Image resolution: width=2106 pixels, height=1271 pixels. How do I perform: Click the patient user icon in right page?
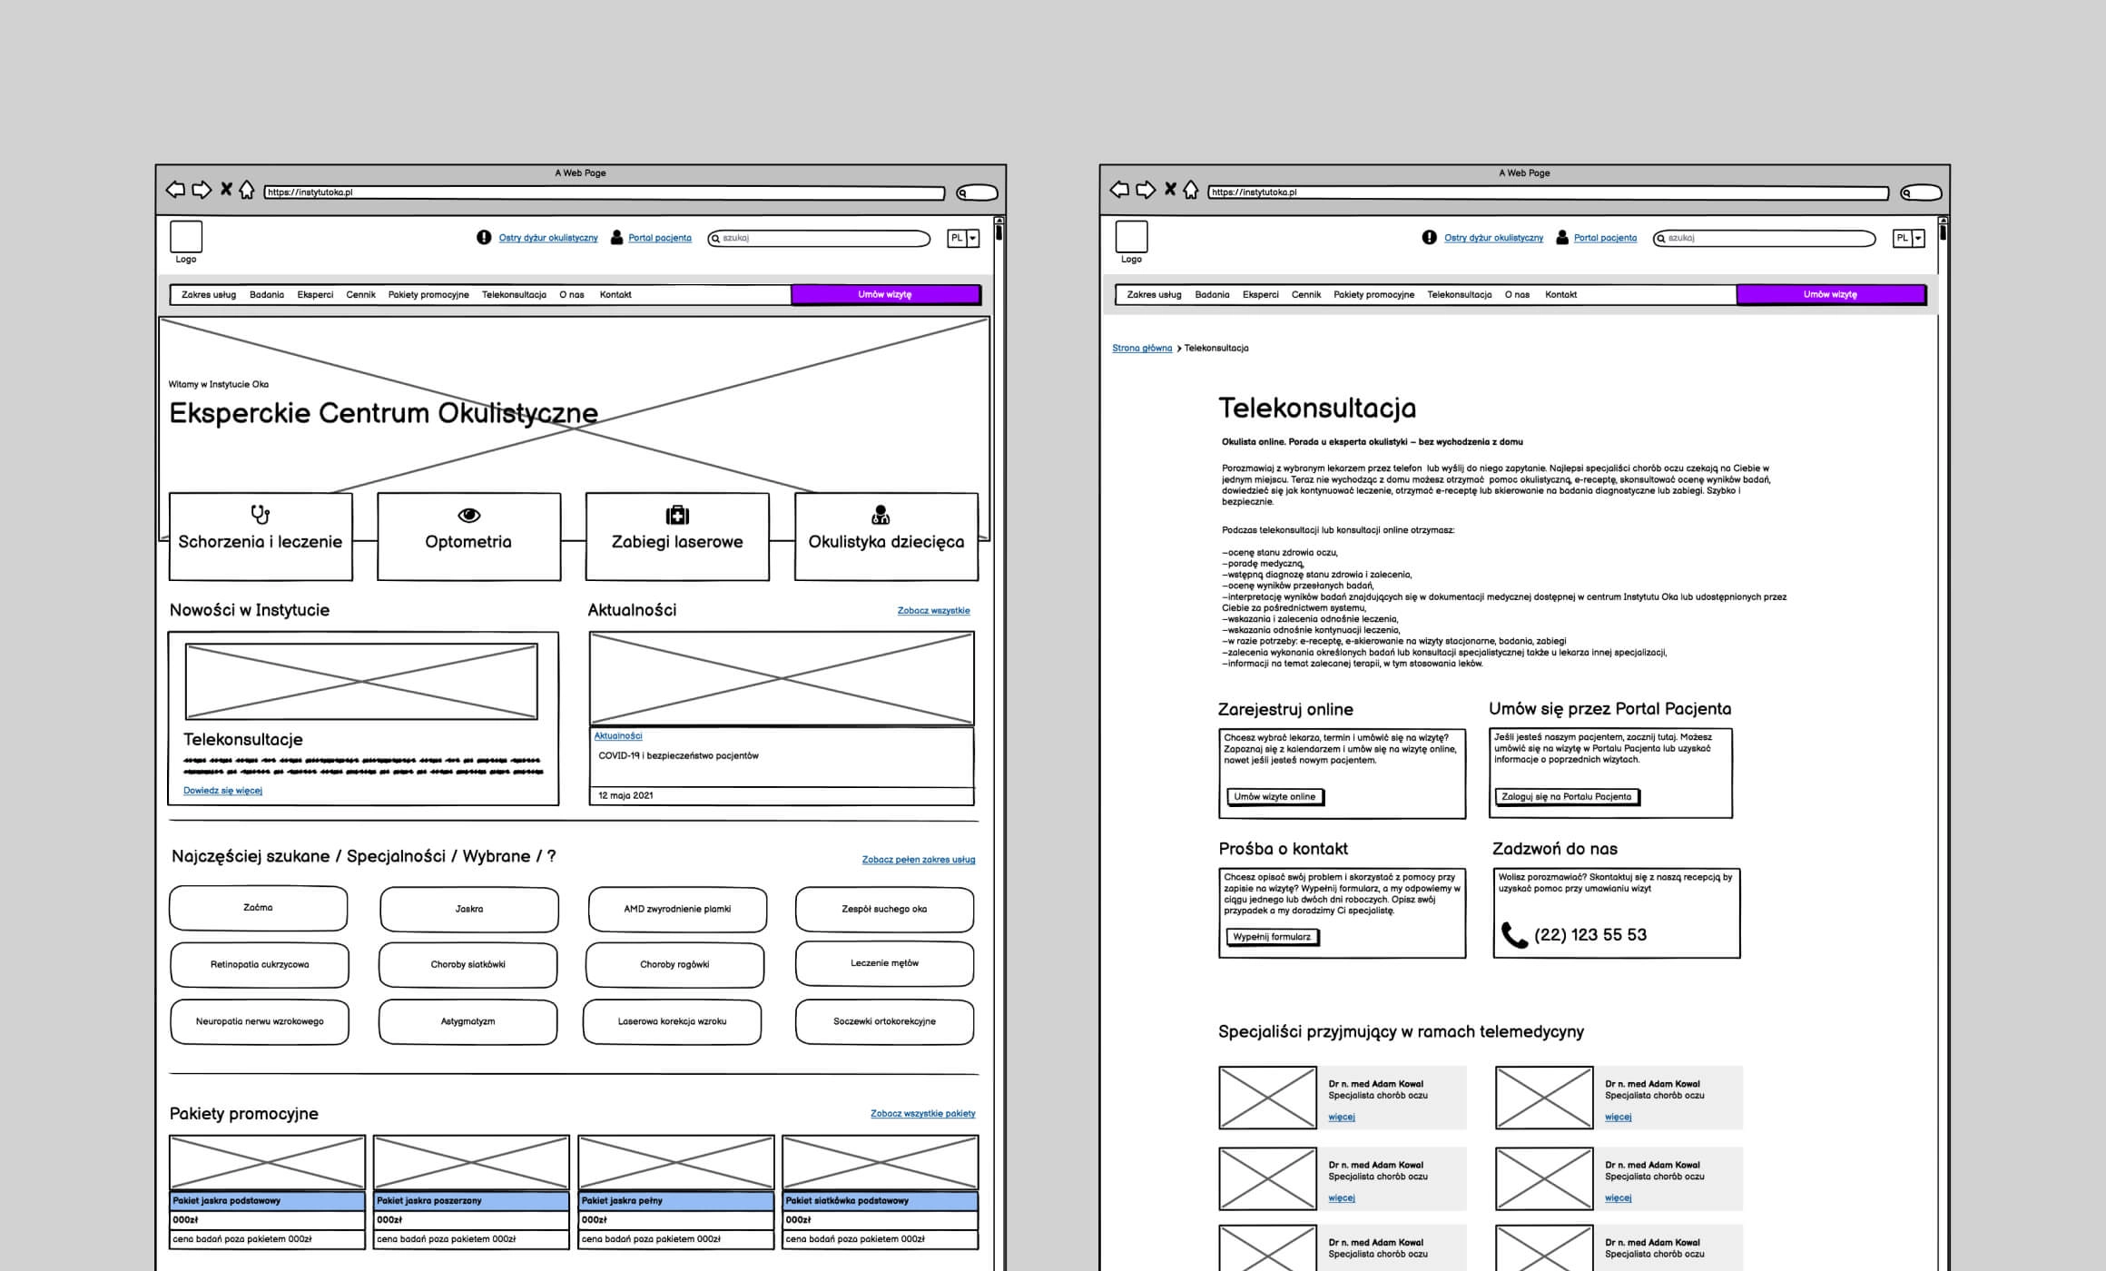click(x=1562, y=237)
